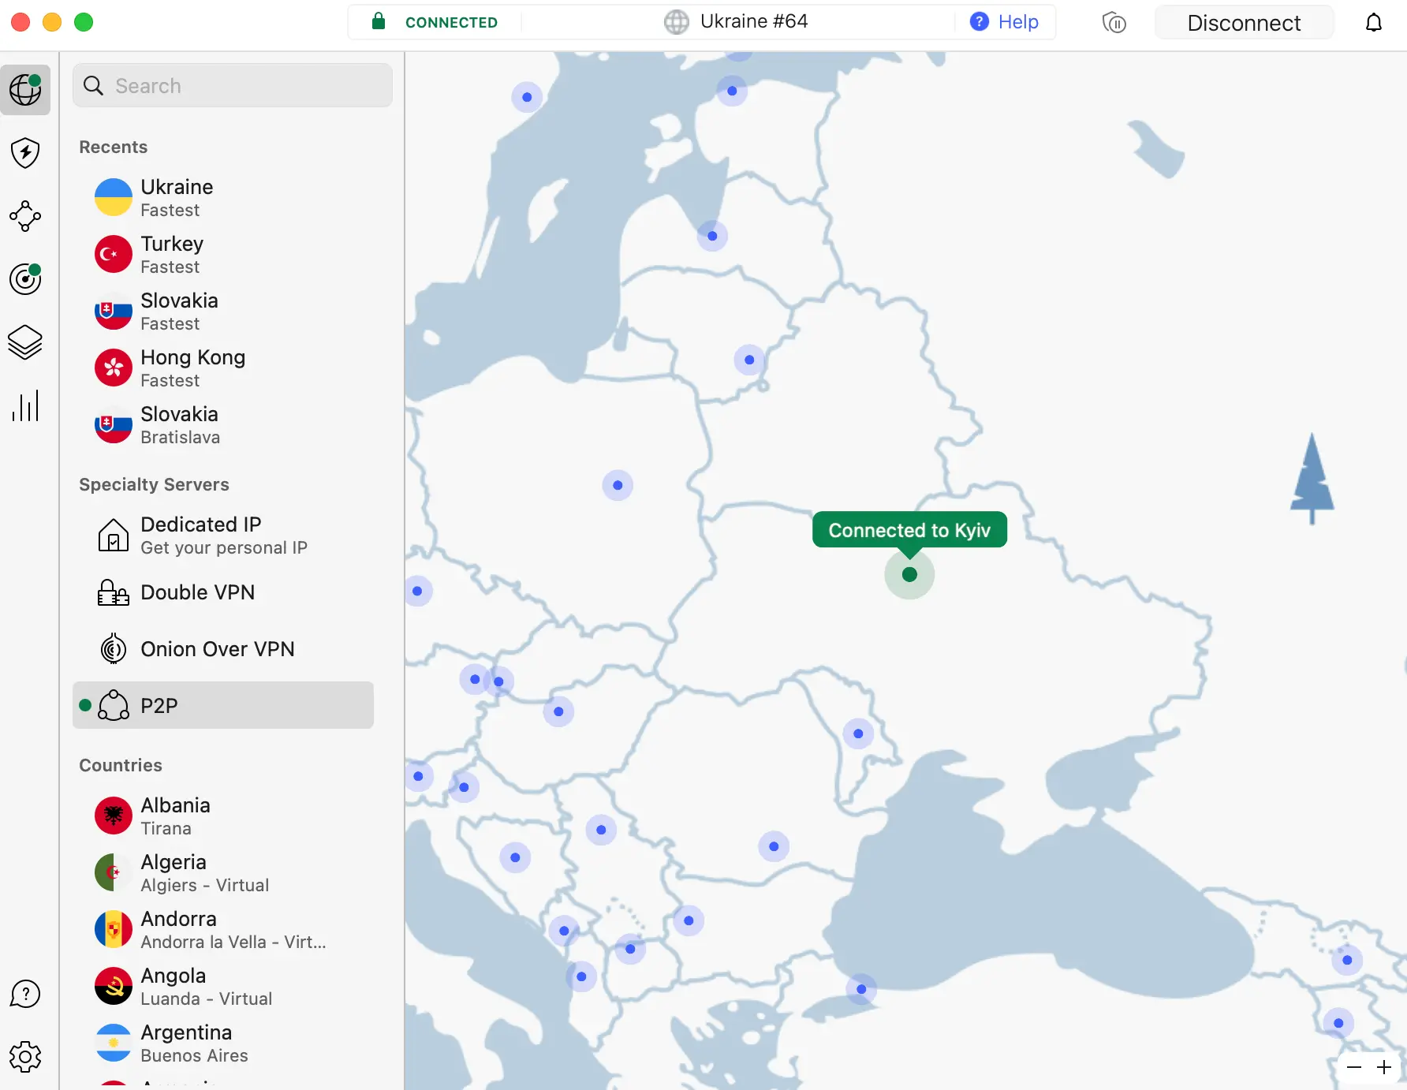Open the Dark Web Monitor target icon
This screenshot has width=1407, height=1090.
pos(25,279)
